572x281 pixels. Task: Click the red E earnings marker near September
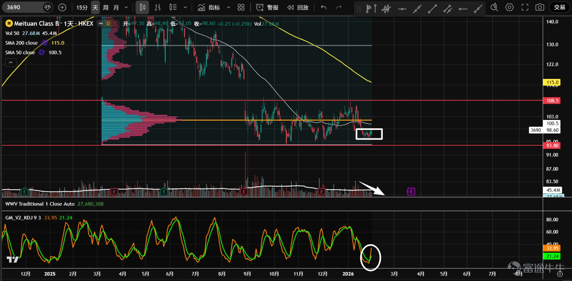pyautogui.click(x=244, y=192)
